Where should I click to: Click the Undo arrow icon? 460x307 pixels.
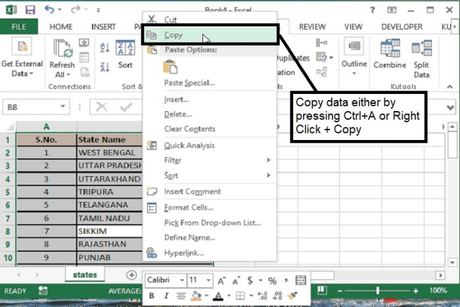[49, 9]
